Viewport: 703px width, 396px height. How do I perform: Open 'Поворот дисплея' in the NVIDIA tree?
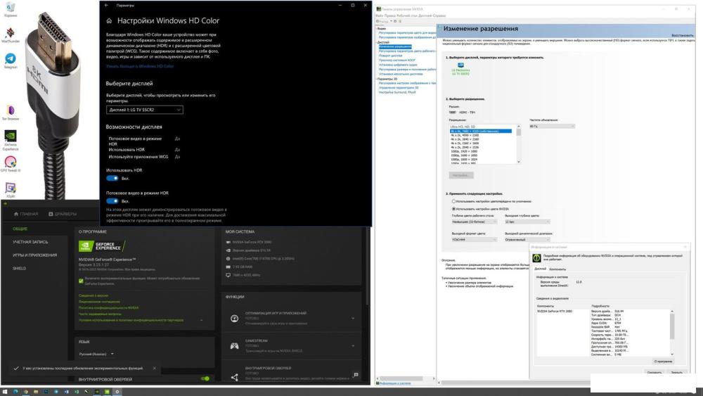(x=390, y=56)
